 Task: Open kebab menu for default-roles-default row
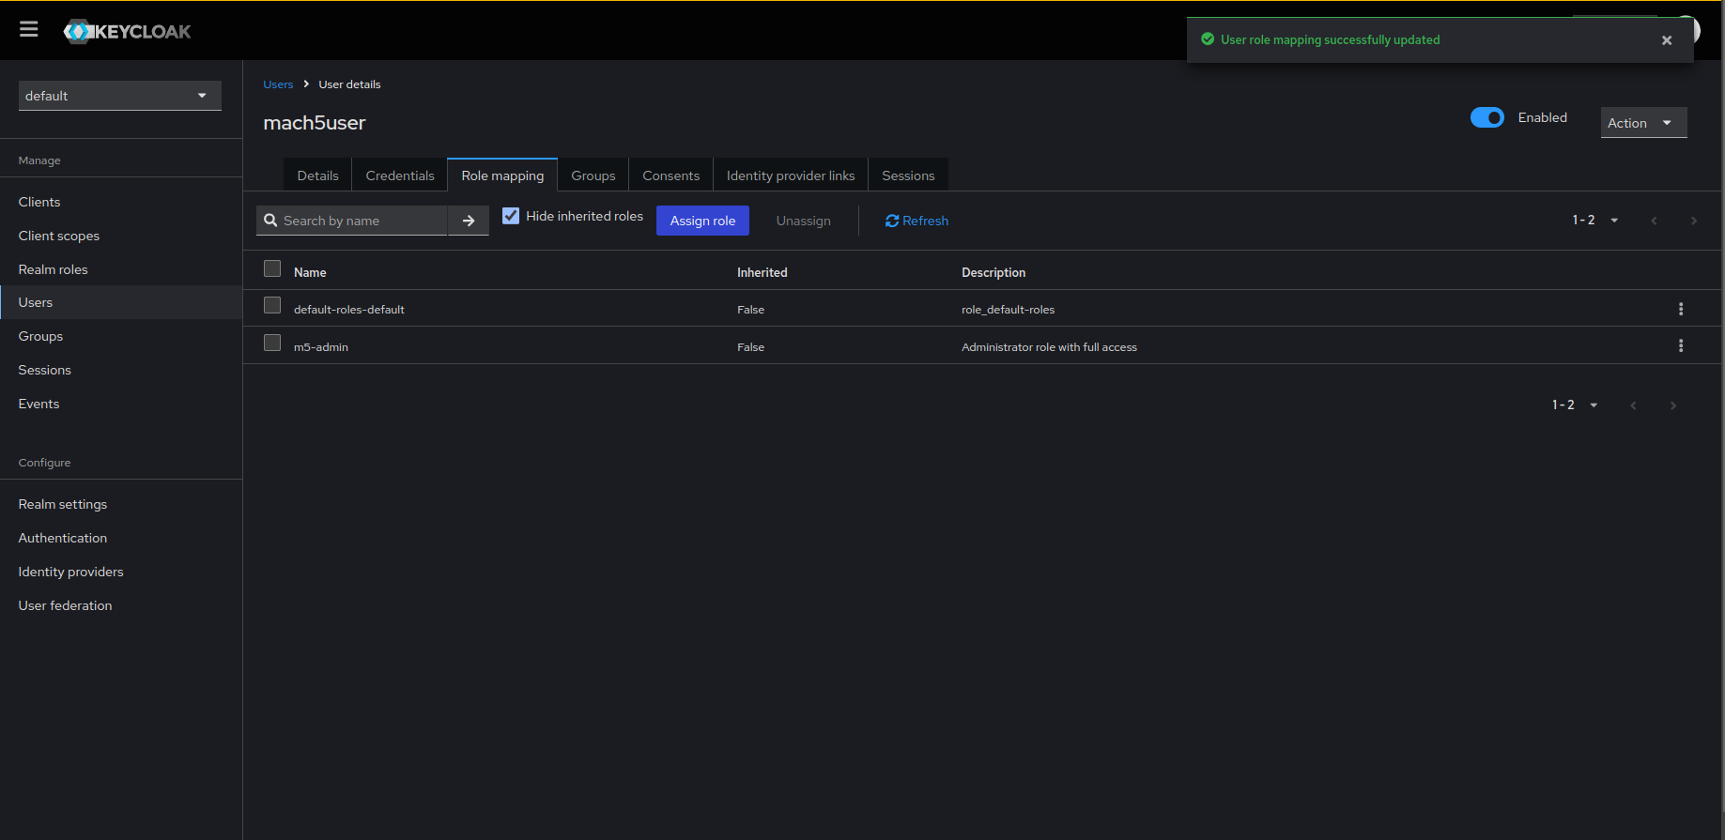[x=1680, y=309]
